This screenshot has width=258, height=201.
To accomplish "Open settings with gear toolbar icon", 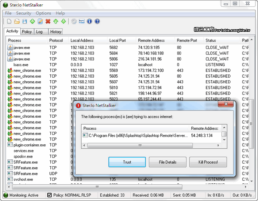I will click(74, 21).
